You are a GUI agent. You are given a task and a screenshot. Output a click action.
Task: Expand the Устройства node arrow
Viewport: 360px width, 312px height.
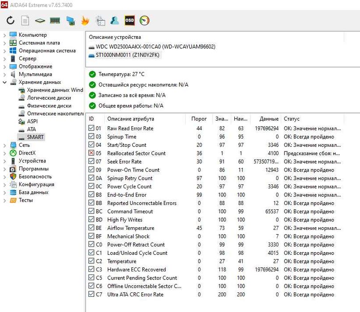(x=4, y=161)
